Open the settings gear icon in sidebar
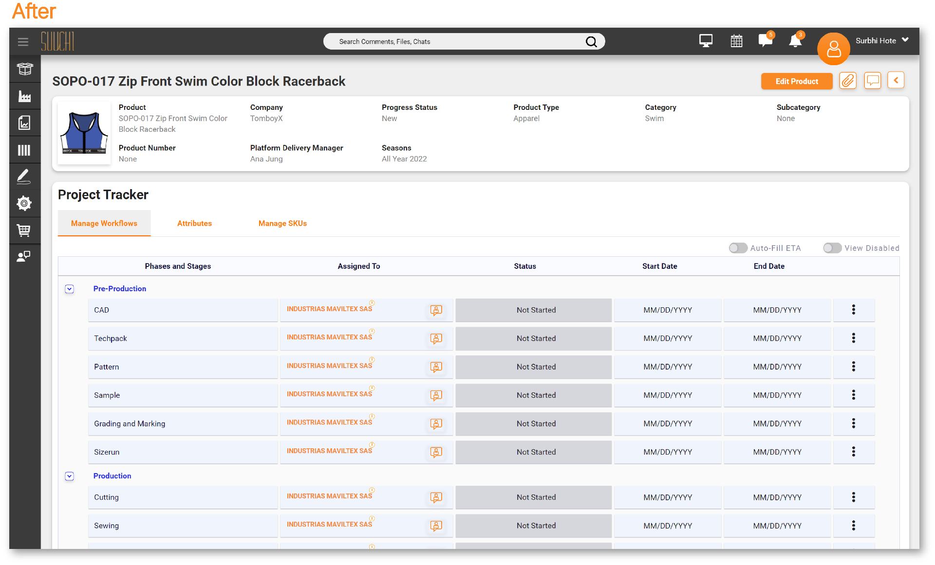The image size is (935, 565). pyautogui.click(x=24, y=203)
